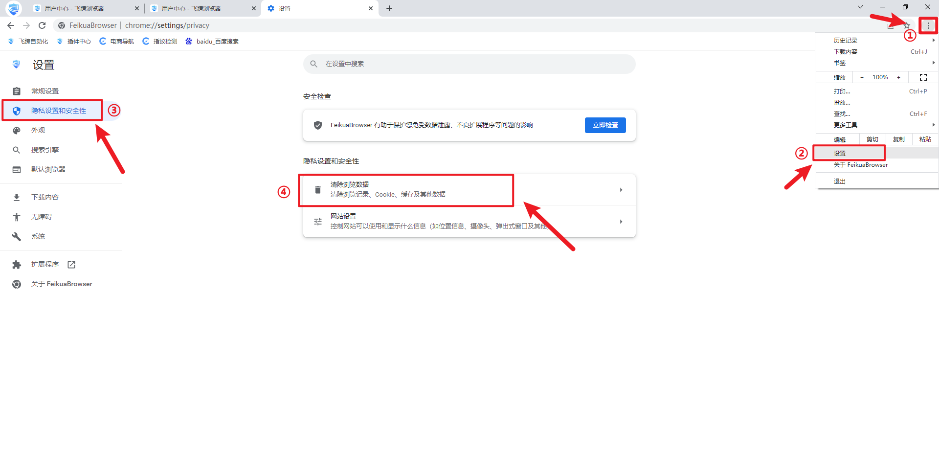Open Appearance settings in sidebar
This screenshot has width=939, height=455.
38,130
